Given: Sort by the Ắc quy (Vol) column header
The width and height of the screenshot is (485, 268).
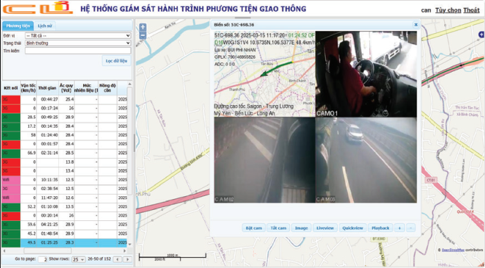Looking at the screenshot, I should point(66,88).
